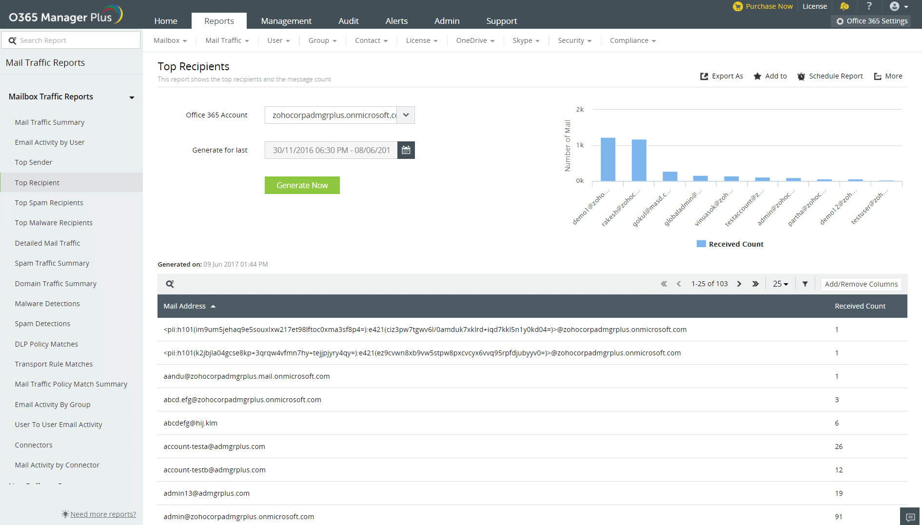Open the Top Sender report
This screenshot has width=922, height=525.
click(x=34, y=162)
